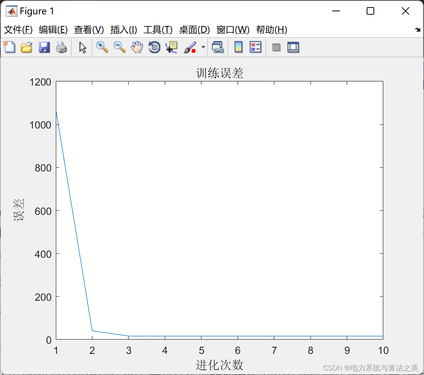Screen dimensions: 424x375
Task: Select the Brush/Select Data tool
Action: (x=190, y=47)
